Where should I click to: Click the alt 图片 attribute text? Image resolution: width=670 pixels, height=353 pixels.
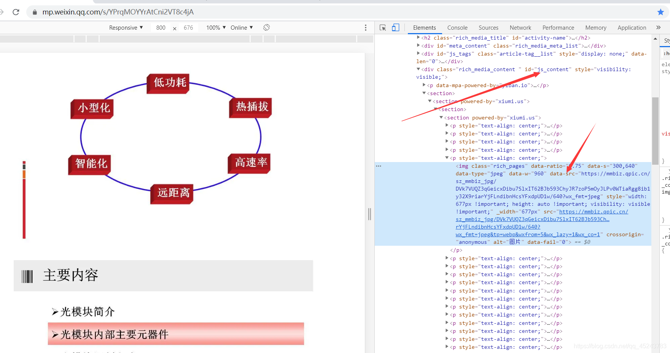(x=509, y=242)
